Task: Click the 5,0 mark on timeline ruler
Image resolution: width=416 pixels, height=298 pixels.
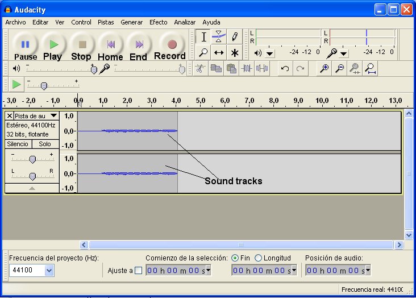Action: click(200, 101)
